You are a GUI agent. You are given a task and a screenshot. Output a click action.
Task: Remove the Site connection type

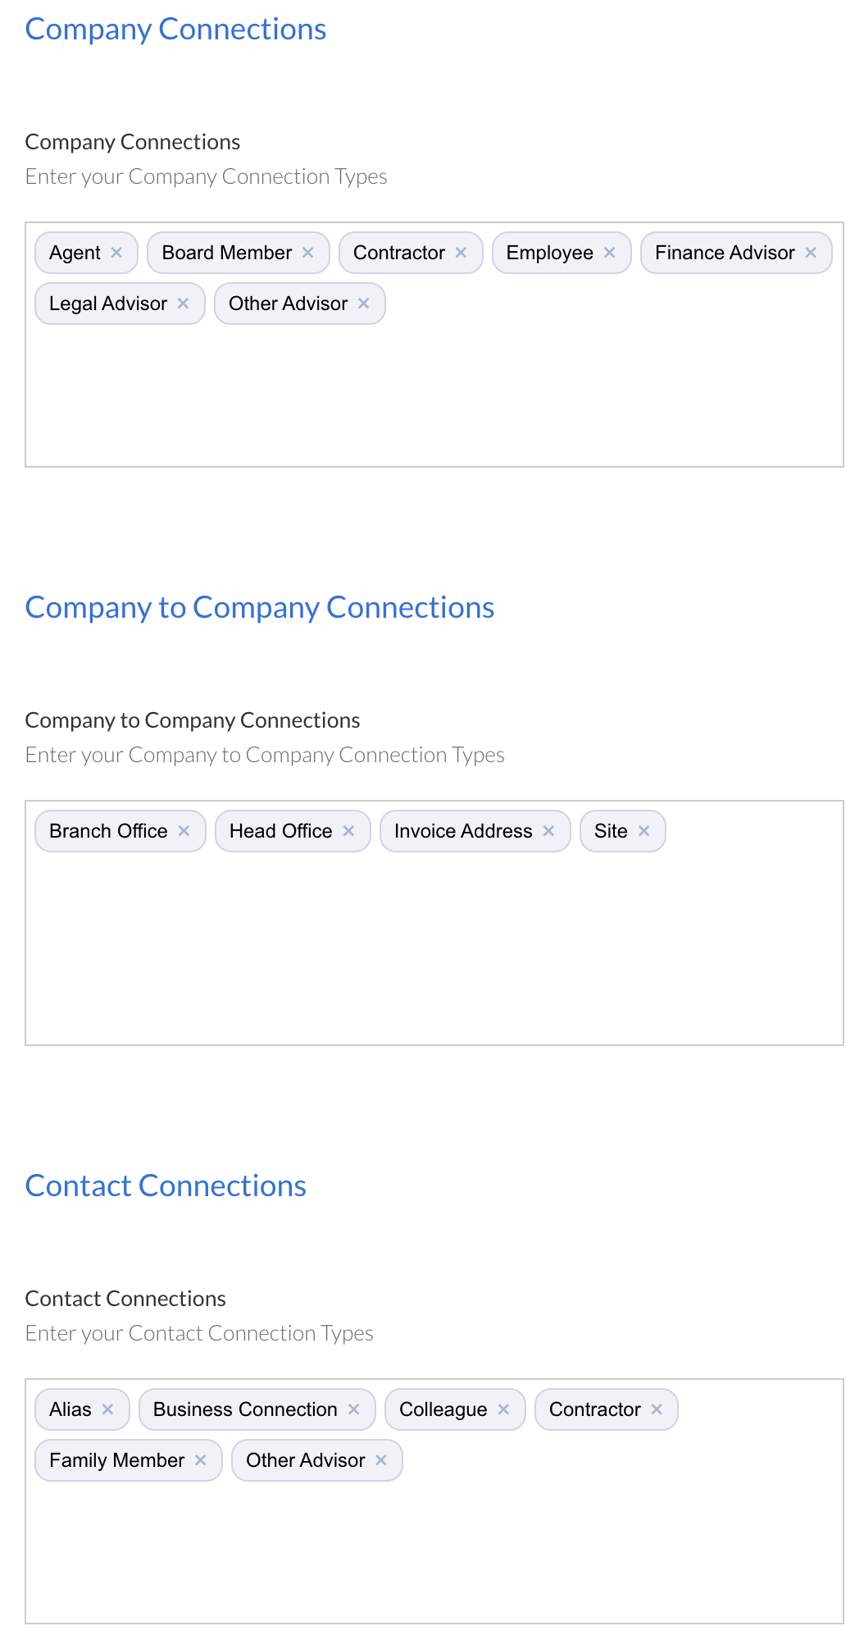[644, 830]
